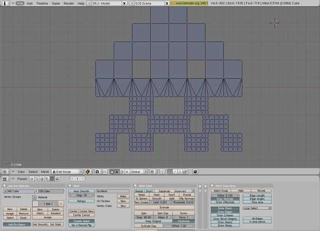The width and height of the screenshot is (320, 231).
Task: Click the Extrude button
Action: [x=164, y=207]
